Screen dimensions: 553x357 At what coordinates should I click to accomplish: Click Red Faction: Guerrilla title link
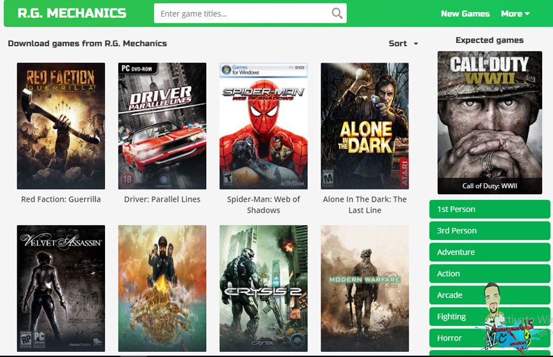[x=61, y=199]
